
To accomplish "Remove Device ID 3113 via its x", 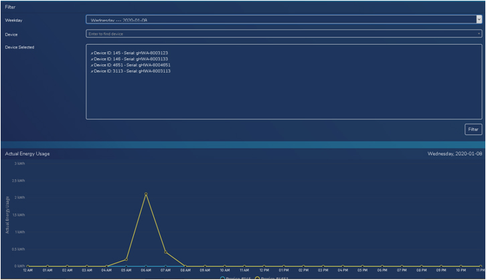I will [92, 71].
